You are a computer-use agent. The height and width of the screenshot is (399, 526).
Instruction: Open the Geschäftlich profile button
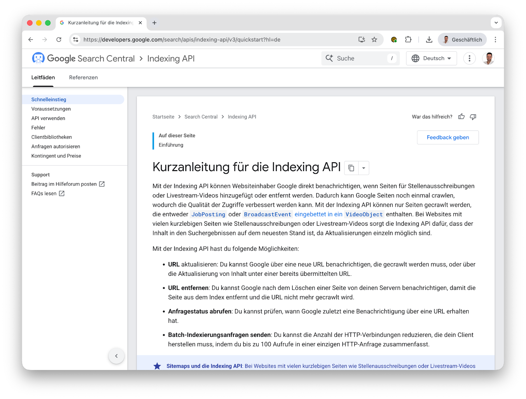462,40
